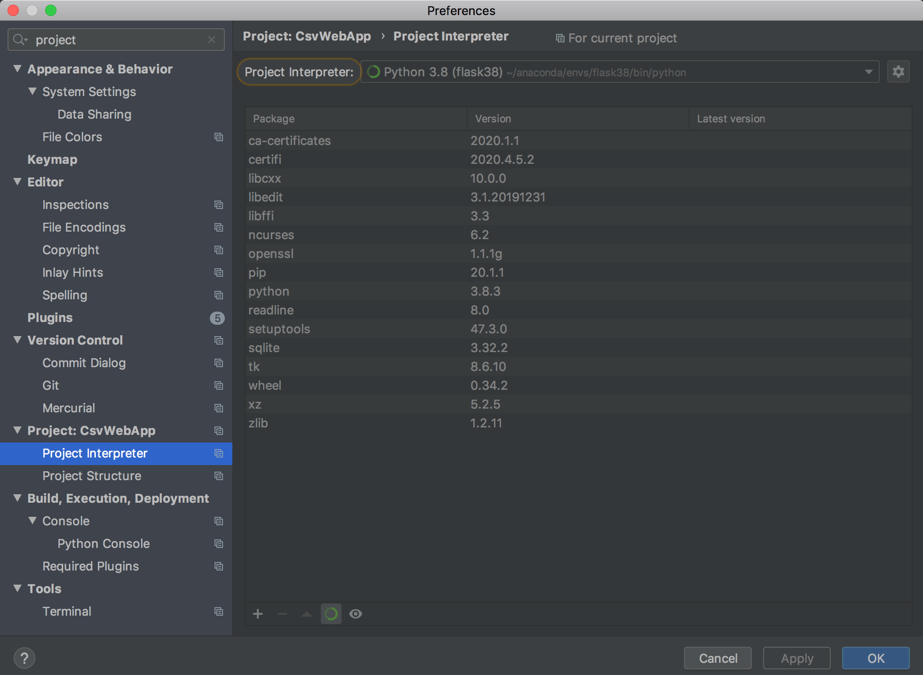Click project-level icon next to Git
This screenshot has height=675, width=923.
click(219, 386)
